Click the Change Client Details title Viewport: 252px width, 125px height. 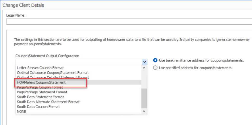23,5
